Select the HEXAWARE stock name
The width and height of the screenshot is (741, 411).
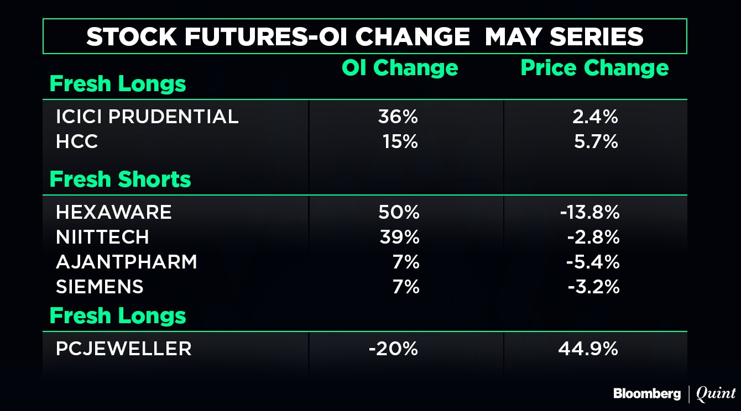click(113, 212)
